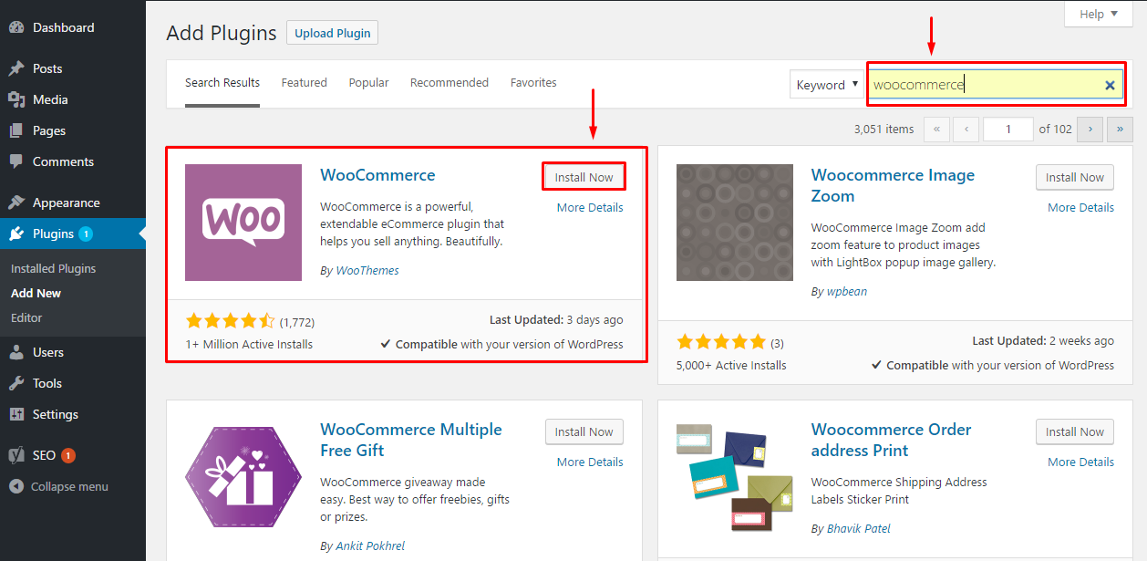This screenshot has height=561, width=1147.
Task: Click WooCommerce Multiple Free Gift hexagon thumbnail
Action: pyautogui.click(x=243, y=477)
